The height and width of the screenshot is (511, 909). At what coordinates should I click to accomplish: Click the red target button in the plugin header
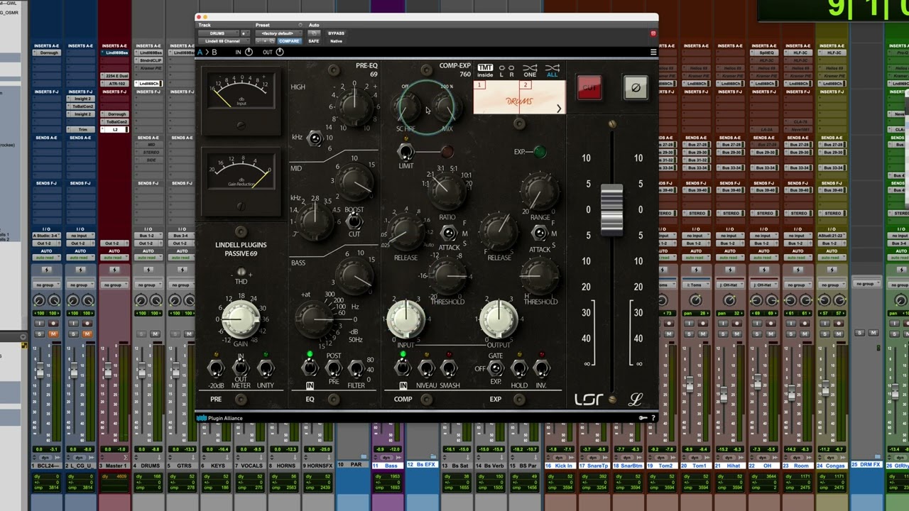point(653,33)
